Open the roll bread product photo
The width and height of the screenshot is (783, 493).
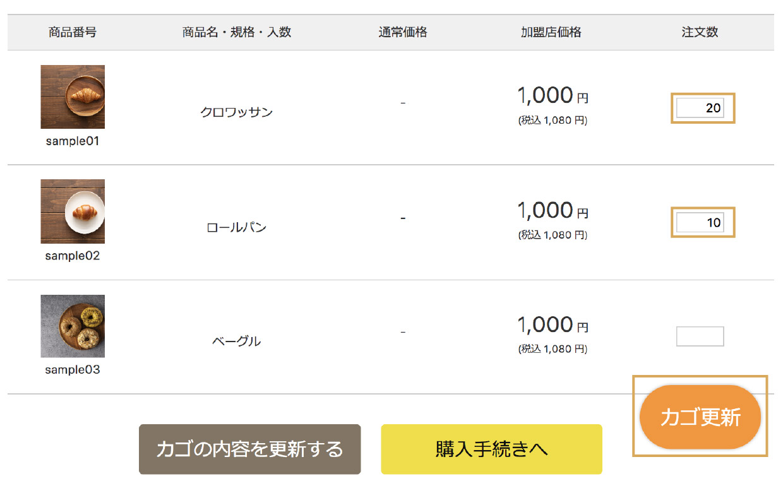(73, 211)
